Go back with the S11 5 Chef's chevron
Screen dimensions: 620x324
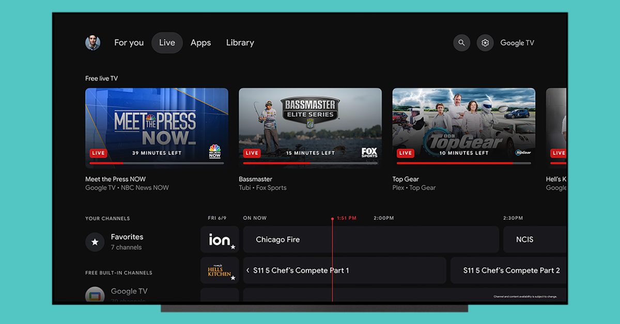point(248,270)
